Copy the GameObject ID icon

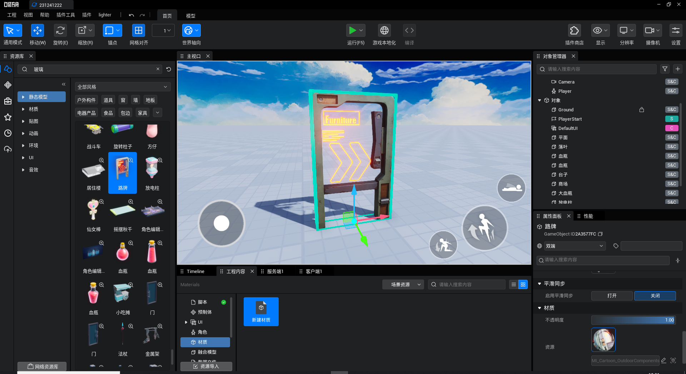(601, 234)
